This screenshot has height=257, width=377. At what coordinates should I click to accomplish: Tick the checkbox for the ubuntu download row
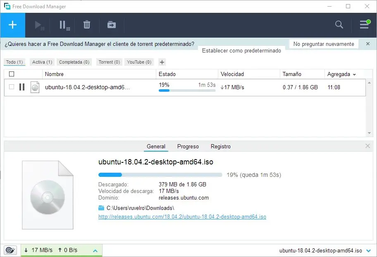[12, 87]
